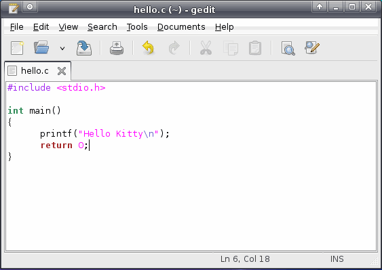The width and height of the screenshot is (382, 270).
Task: Open the Documents menu
Action: point(181,27)
